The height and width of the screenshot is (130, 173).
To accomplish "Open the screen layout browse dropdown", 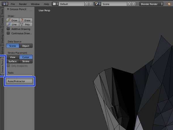I will coord(55,4).
